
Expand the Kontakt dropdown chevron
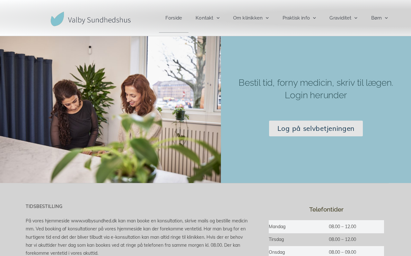(x=218, y=18)
